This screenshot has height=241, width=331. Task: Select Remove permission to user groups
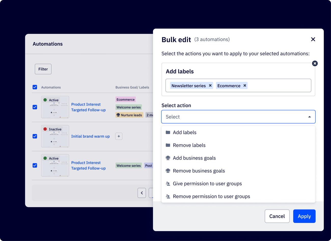(211, 196)
